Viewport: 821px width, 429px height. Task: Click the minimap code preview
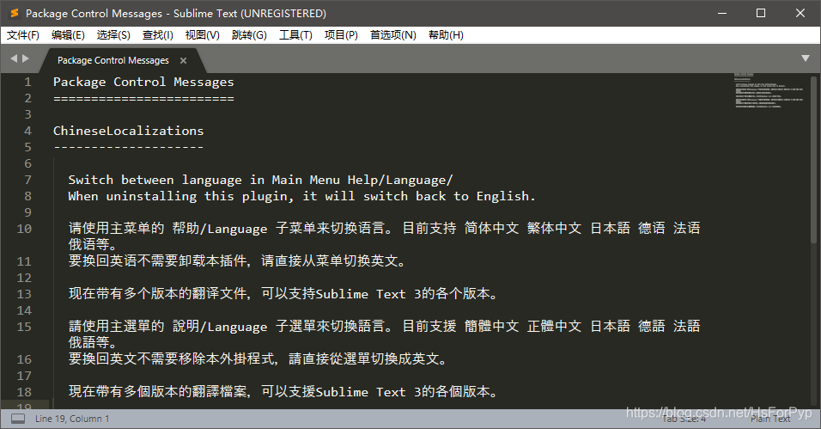point(769,91)
